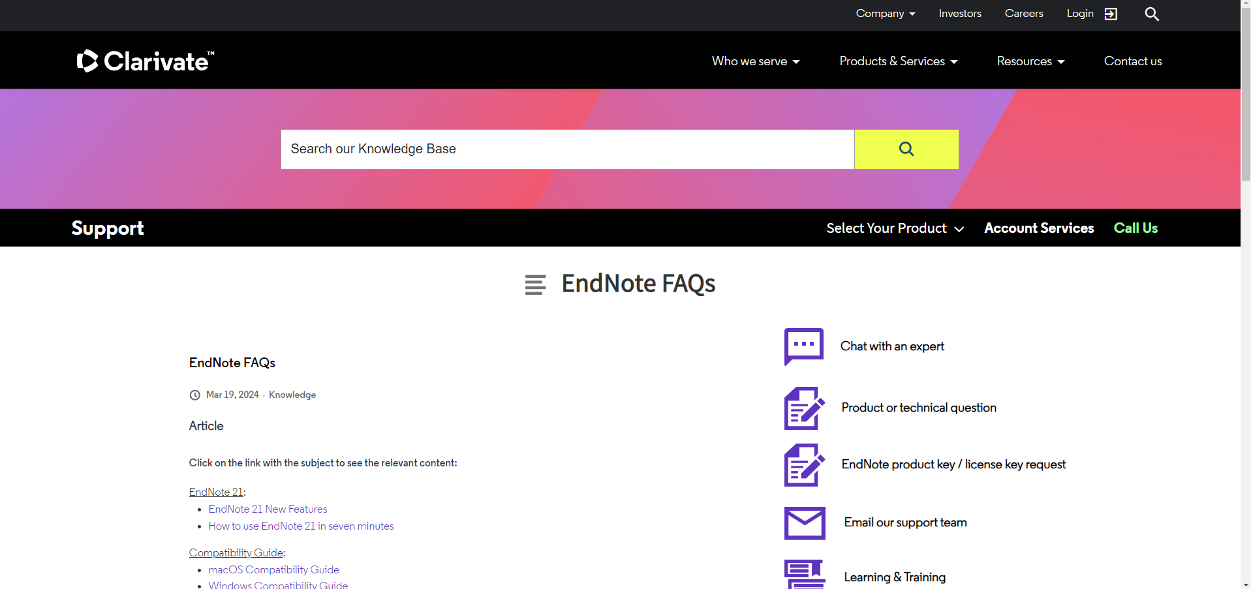Expand the Company dropdown menu
This screenshot has height=589, width=1251.
point(886,14)
